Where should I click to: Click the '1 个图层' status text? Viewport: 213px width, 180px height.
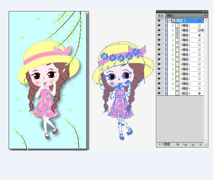click(164, 144)
